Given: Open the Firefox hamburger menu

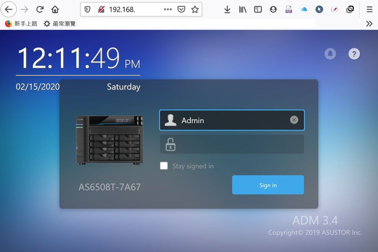Looking at the screenshot, I should click(x=370, y=9).
